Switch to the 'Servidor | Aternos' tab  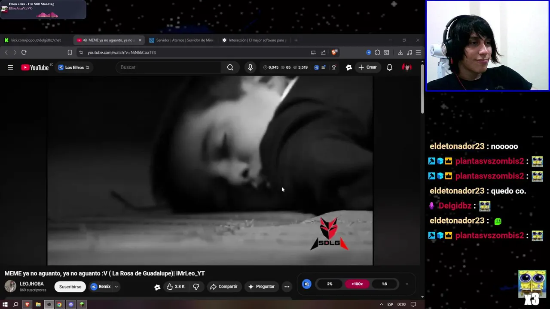(181, 40)
